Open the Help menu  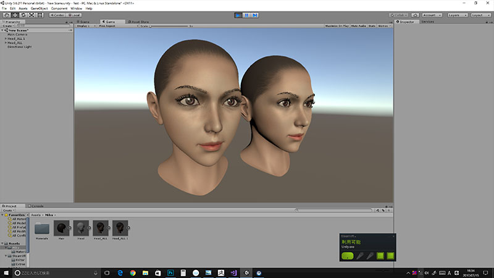click(x=89, y=9)
